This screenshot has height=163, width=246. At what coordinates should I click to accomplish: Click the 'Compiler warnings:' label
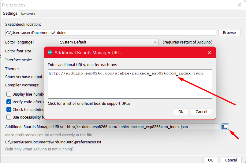22,85
